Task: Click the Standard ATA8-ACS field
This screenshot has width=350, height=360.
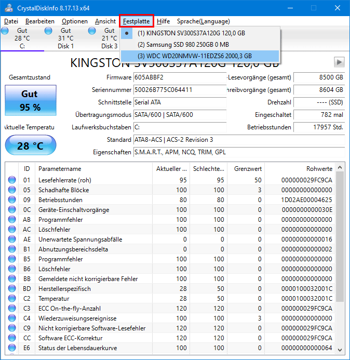Action: (239, 140)
